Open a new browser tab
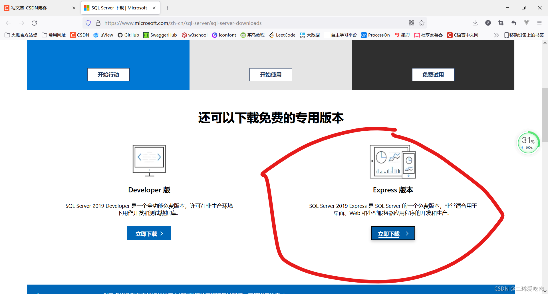 coord(168,8)
